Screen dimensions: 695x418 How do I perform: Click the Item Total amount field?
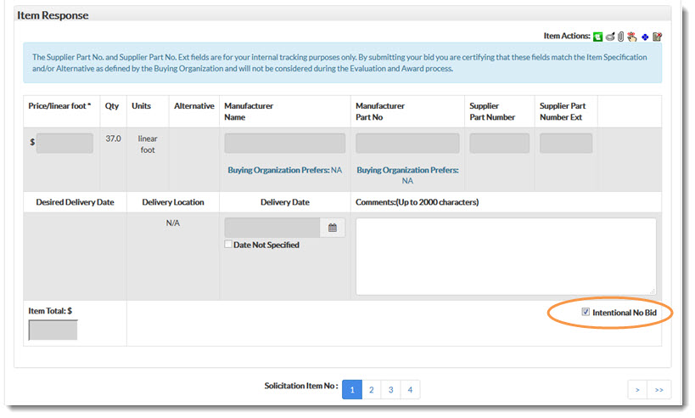[53, 330]
